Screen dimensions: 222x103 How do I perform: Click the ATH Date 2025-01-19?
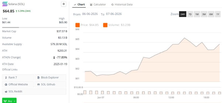coord(60,64)
